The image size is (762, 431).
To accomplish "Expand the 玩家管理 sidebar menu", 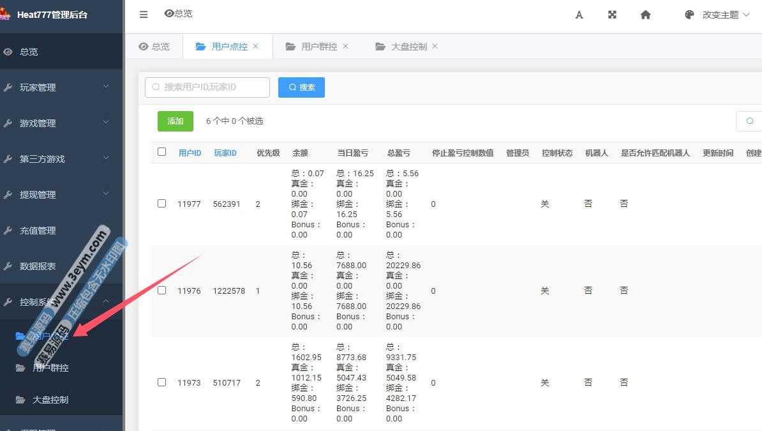I will pyautogui.click(x=61, y=87).
